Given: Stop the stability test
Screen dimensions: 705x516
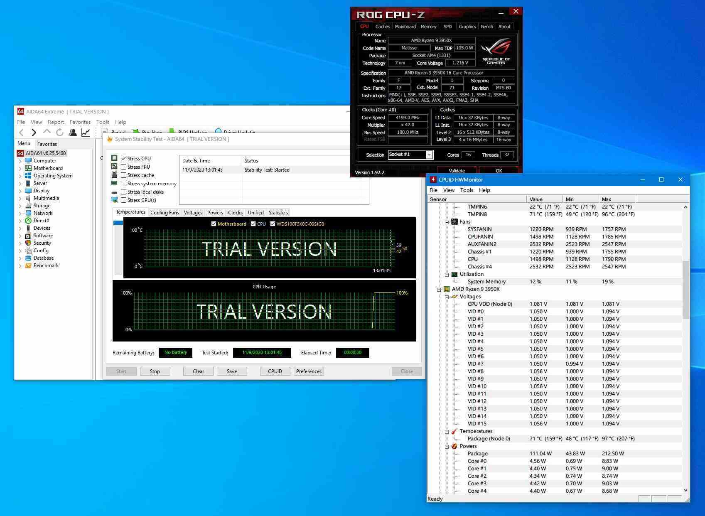Looking at the screenshot, I should point(155,371).
